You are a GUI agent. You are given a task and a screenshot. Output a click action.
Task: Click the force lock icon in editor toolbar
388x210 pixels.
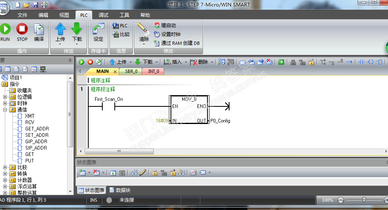point(293,62)
